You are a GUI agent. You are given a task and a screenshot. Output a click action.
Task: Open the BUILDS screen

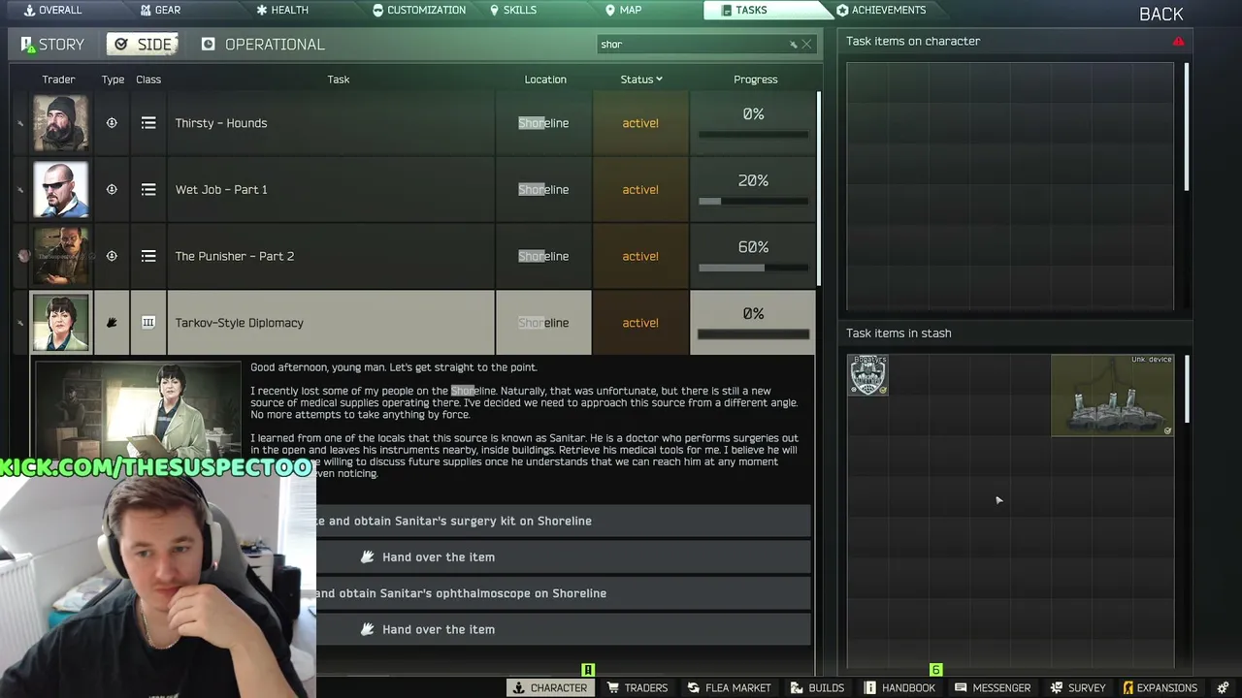(x=818, y=687)
